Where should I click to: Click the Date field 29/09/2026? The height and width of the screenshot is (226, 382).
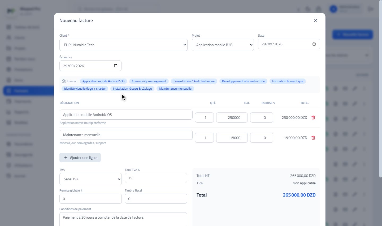point(289,44)
